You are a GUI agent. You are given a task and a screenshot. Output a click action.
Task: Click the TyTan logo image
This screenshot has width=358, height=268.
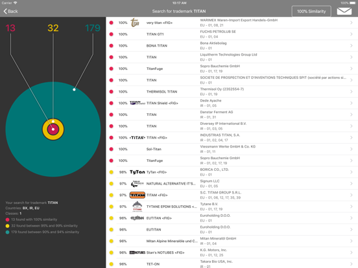coord(137,172)
